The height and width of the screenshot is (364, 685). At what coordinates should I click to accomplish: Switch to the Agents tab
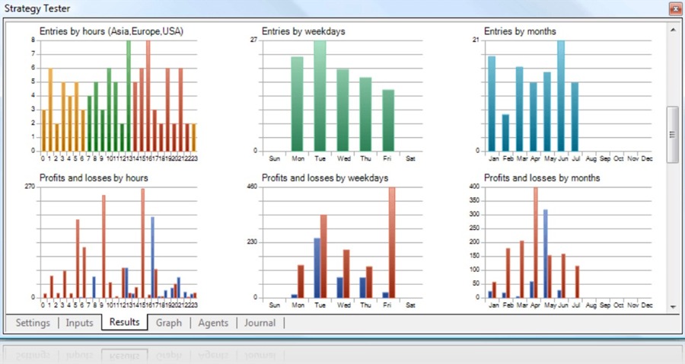tap(213, 323)
